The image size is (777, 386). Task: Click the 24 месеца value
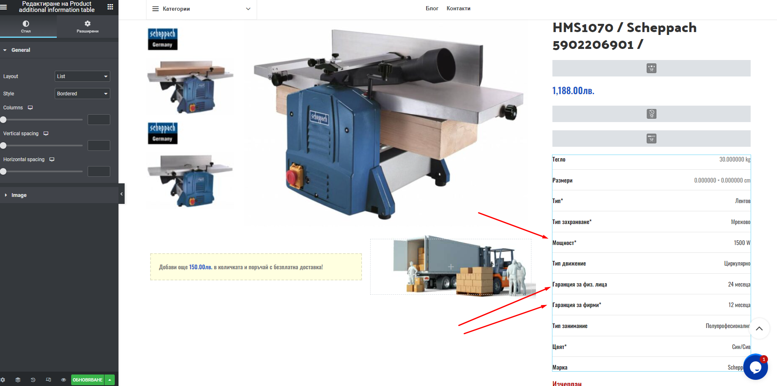pyautogui.click(x=739, y=284)
